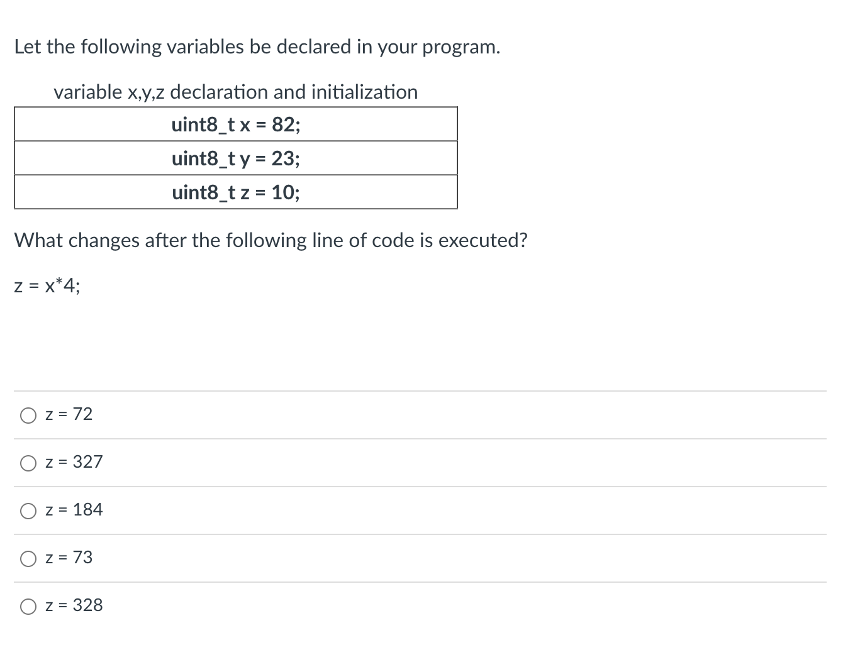Click the table row containing uint8_t z = 10
843x645 pixels.
coord(235,192)
